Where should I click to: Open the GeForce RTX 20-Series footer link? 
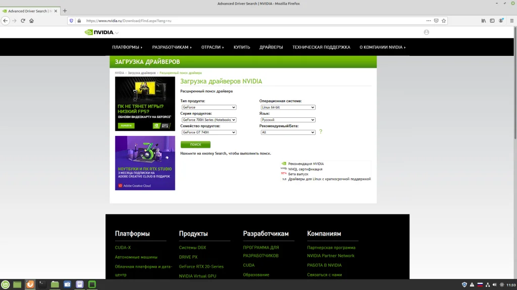(x=201, y=267)
